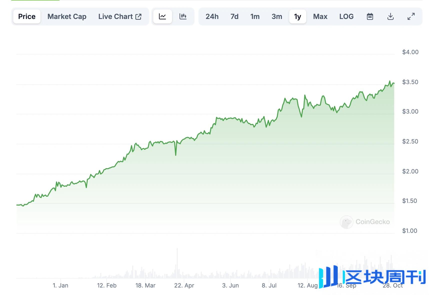Click the $3.50 axis label

(x=410, y=82)
